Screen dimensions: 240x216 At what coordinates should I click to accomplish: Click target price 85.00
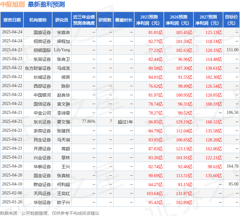point(234,184)
